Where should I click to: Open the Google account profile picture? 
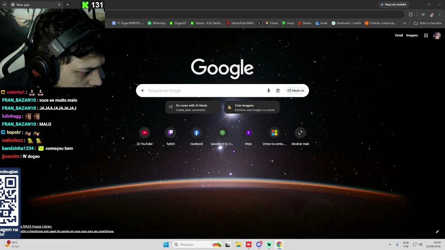[437, 35]
